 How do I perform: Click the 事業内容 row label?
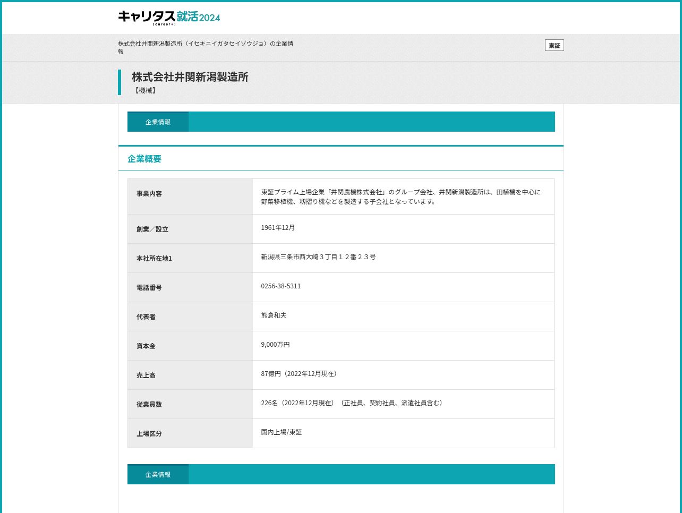(x=149, y=194)
